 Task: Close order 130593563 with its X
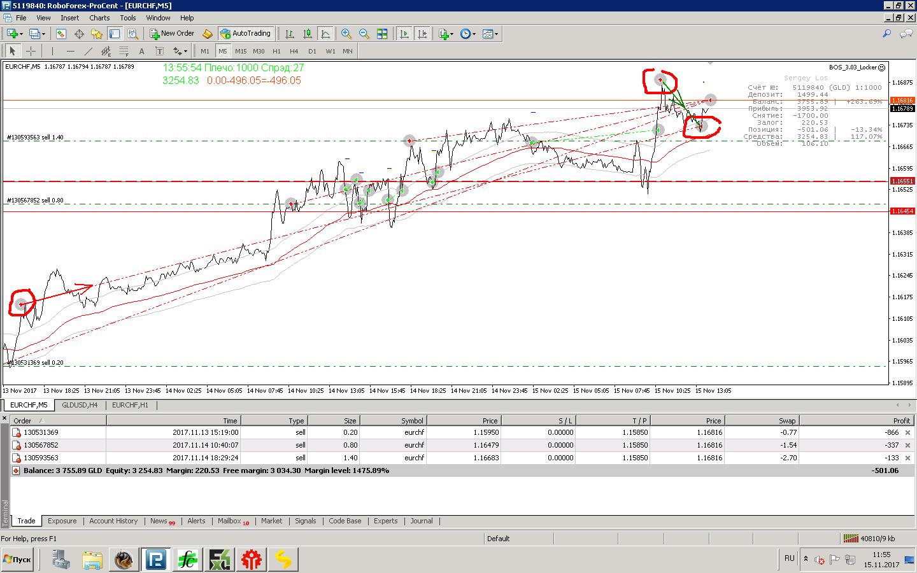(908, 458)
